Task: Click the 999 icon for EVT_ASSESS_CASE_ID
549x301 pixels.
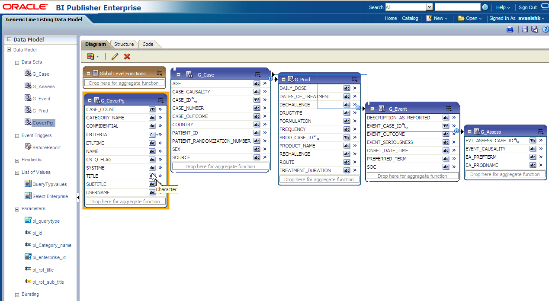Action: point(533,141)
